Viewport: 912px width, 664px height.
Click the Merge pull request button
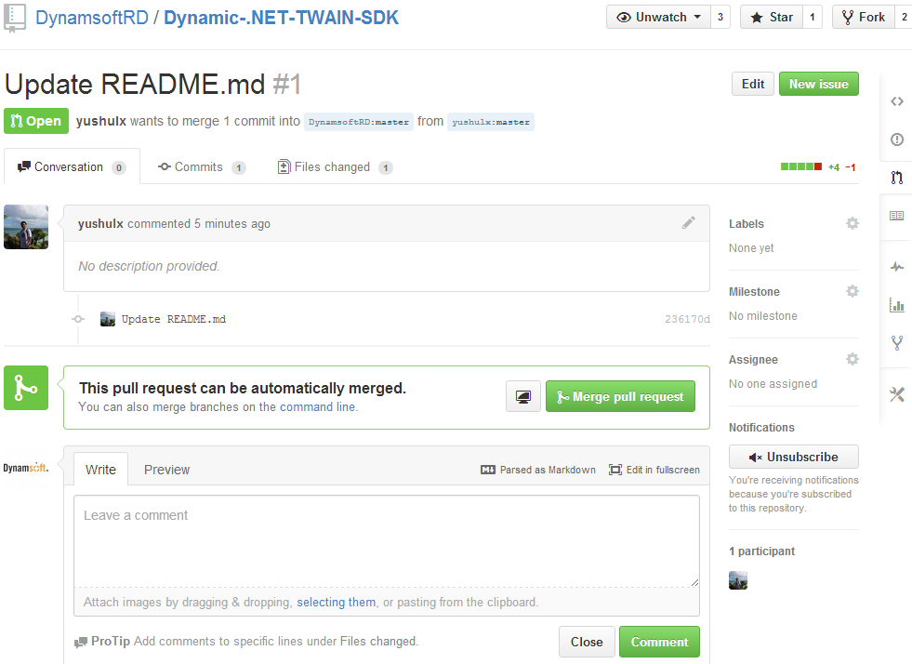620,397
